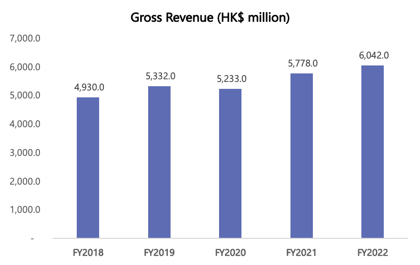The height and width of the screenshot is (265, 420).
Task: Select the FY2019 axis label
Action: [x=159, y=253]
